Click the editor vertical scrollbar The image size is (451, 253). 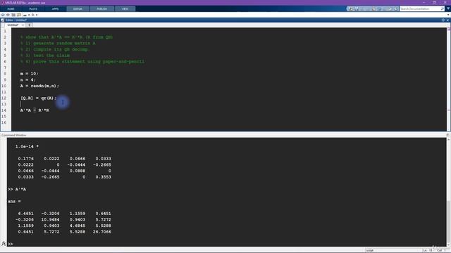[448, 79]
